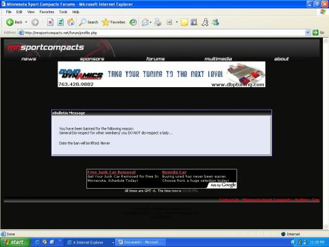Open the History toolbar icon
Screen dimensions: 329x247
pyautogui.click(x=133, y=22)
